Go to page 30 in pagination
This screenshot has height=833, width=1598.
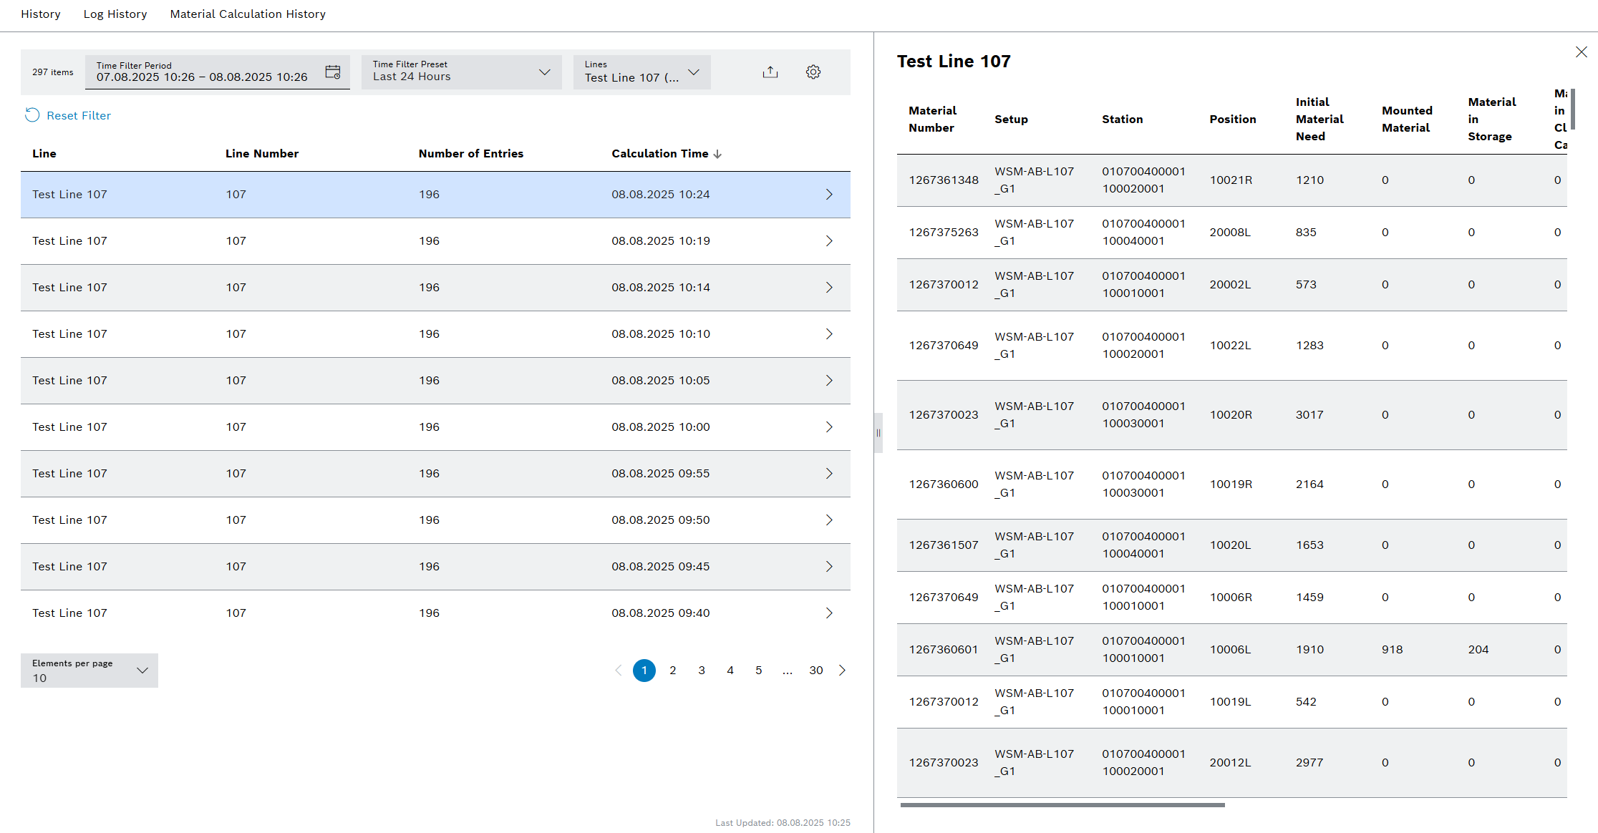815,671
